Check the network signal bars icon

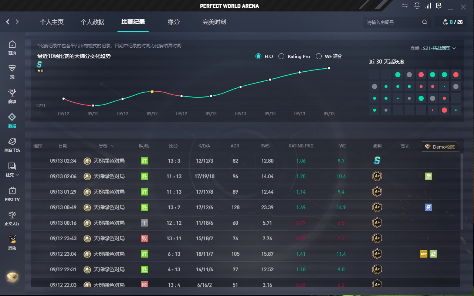(428, 6)
